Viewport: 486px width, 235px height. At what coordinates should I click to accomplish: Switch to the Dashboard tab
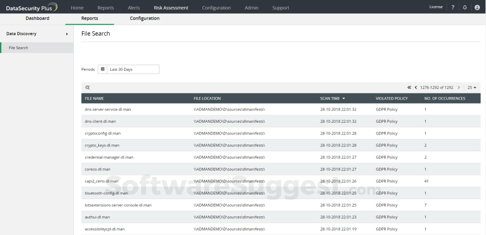[37, 18]
